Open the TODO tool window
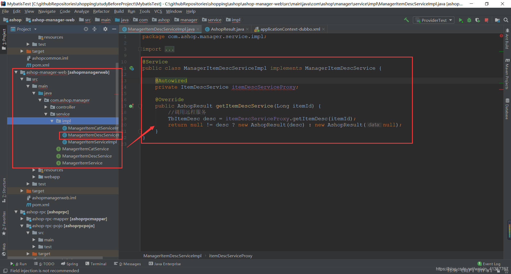 point(44,264)
